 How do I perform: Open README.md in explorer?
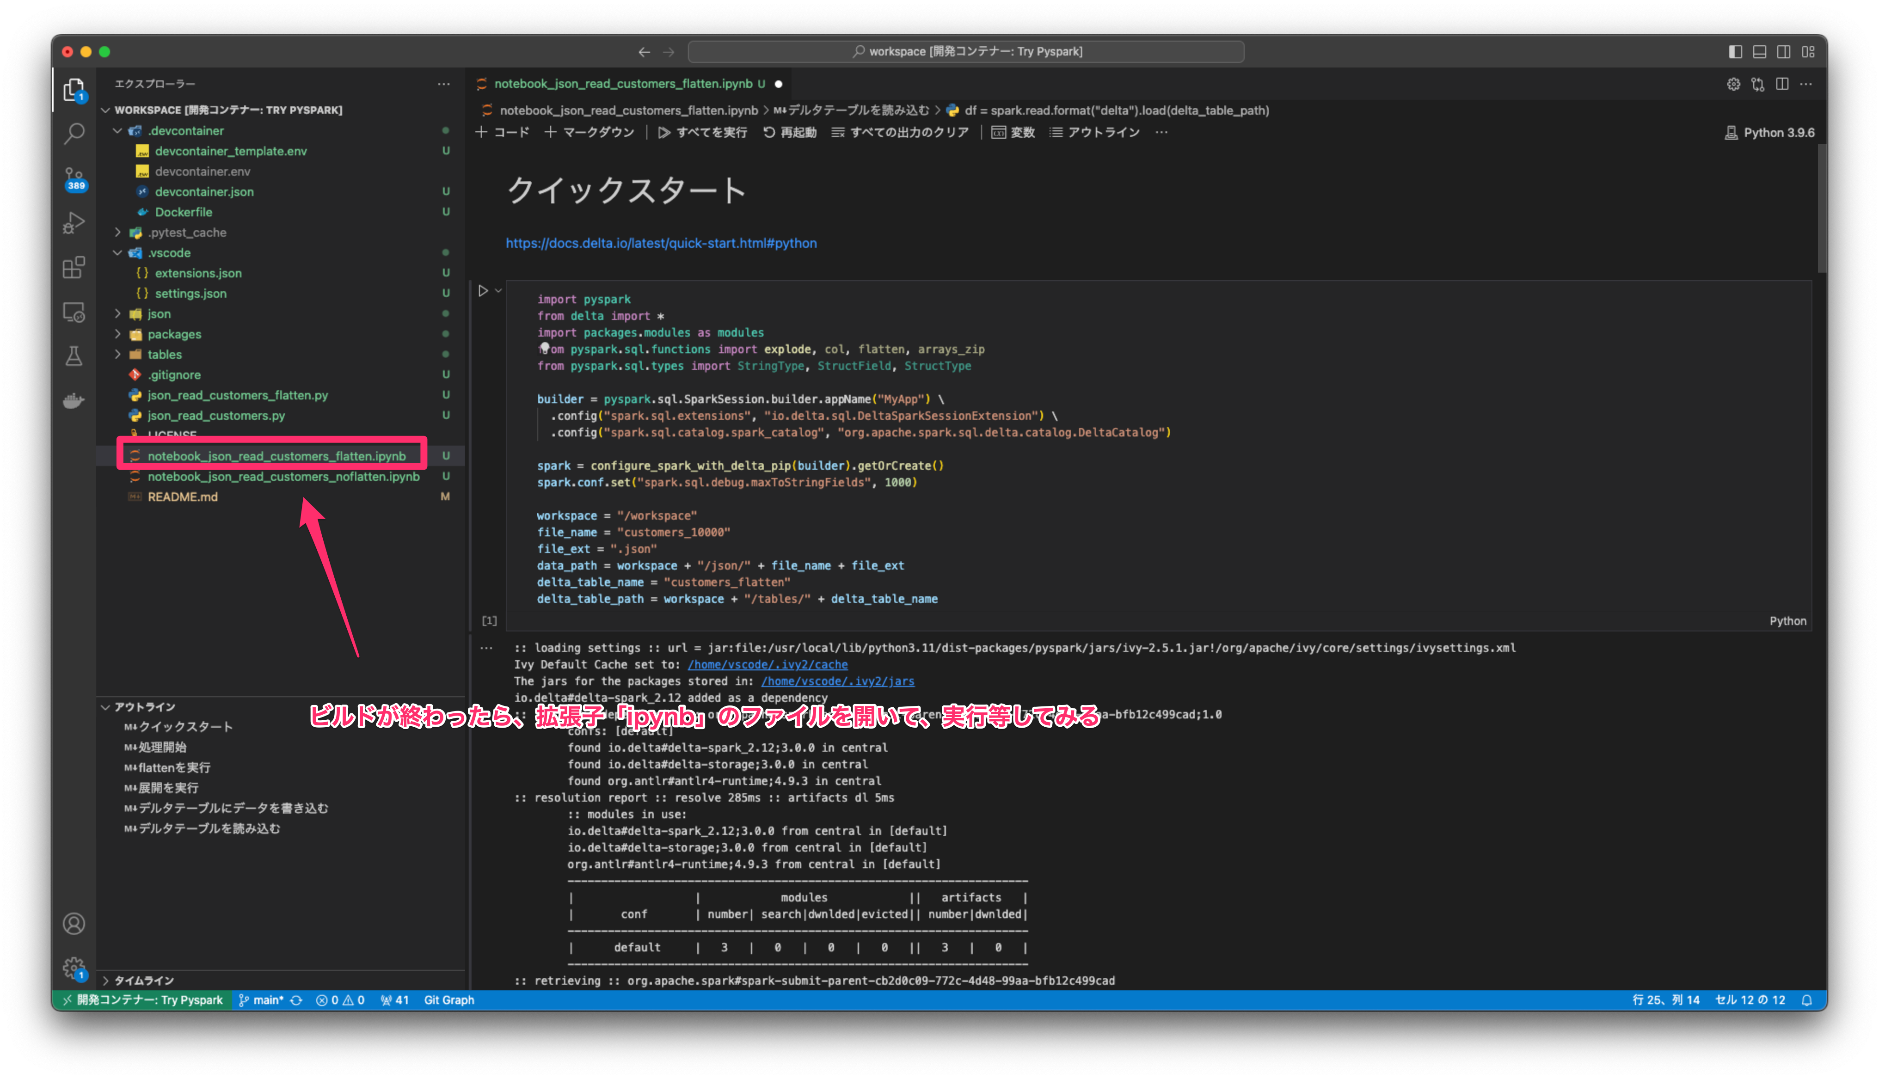tap(182, 497)
